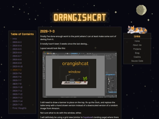The width and height of the screenshot is (159, 119).
Task: Select the 2026-7-12 contents link
Action: [17, 94]
